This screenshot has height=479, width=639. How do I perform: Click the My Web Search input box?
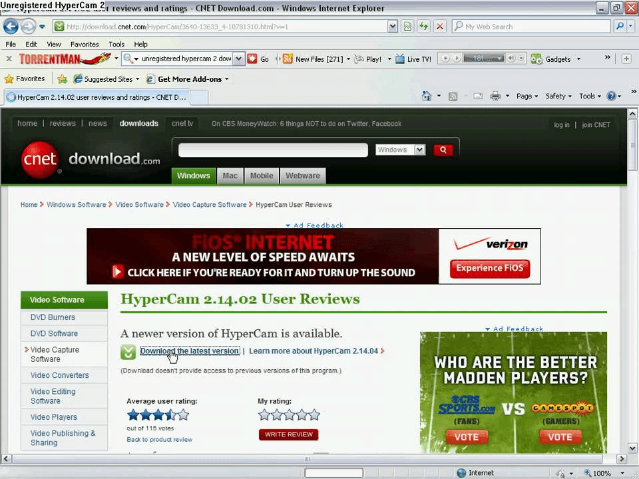point(531,27)
